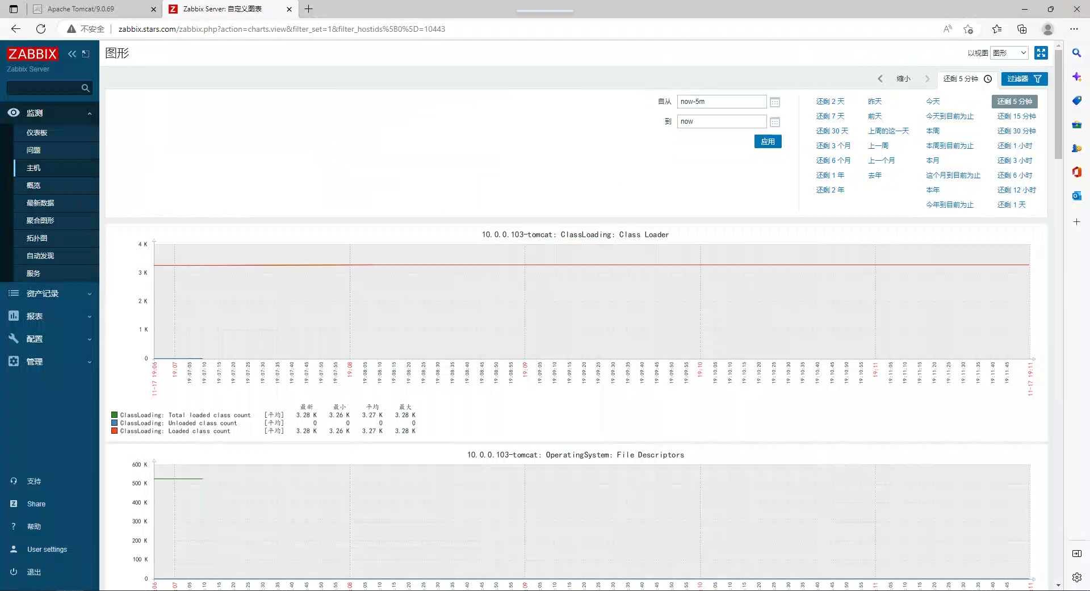
Task: Hide sidebar using the compact view icon
Action: [x=86, y=54]
